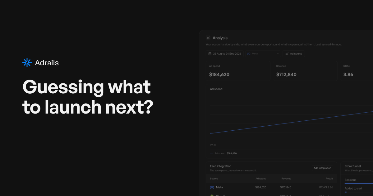Screen dimensions: 373x196
Task: Click the Ad spend metric selector button
Action: pos(294,54)
